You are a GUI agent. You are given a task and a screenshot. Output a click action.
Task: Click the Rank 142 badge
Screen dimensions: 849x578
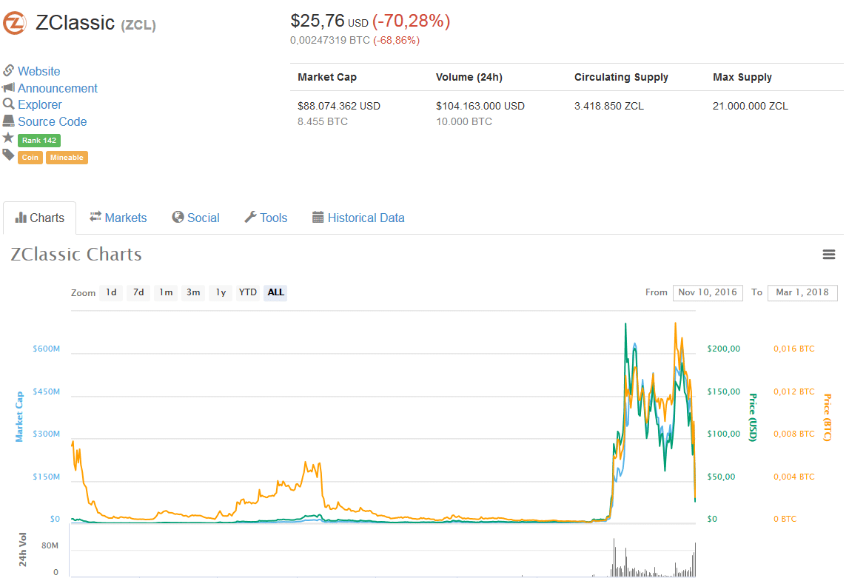click(x=39, y=140)
